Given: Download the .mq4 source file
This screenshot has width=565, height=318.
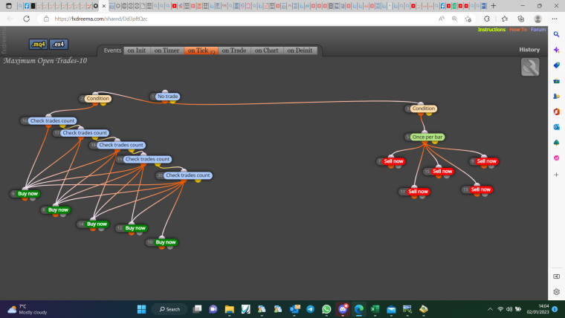Looking at the screenshot, I should [x=38, y=45].
